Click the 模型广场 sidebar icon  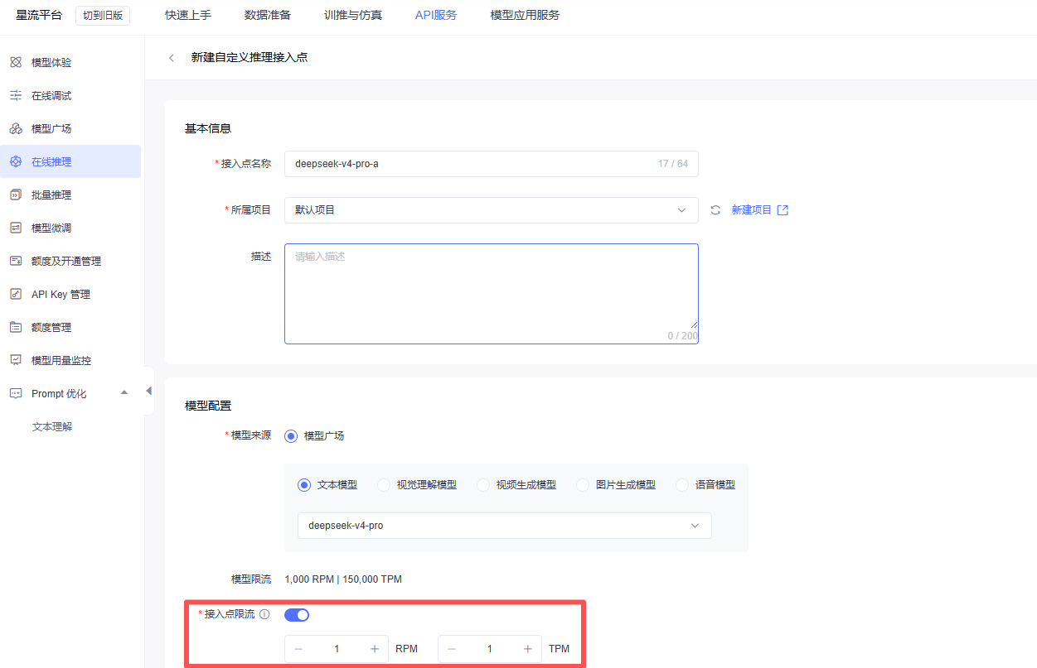16,129
